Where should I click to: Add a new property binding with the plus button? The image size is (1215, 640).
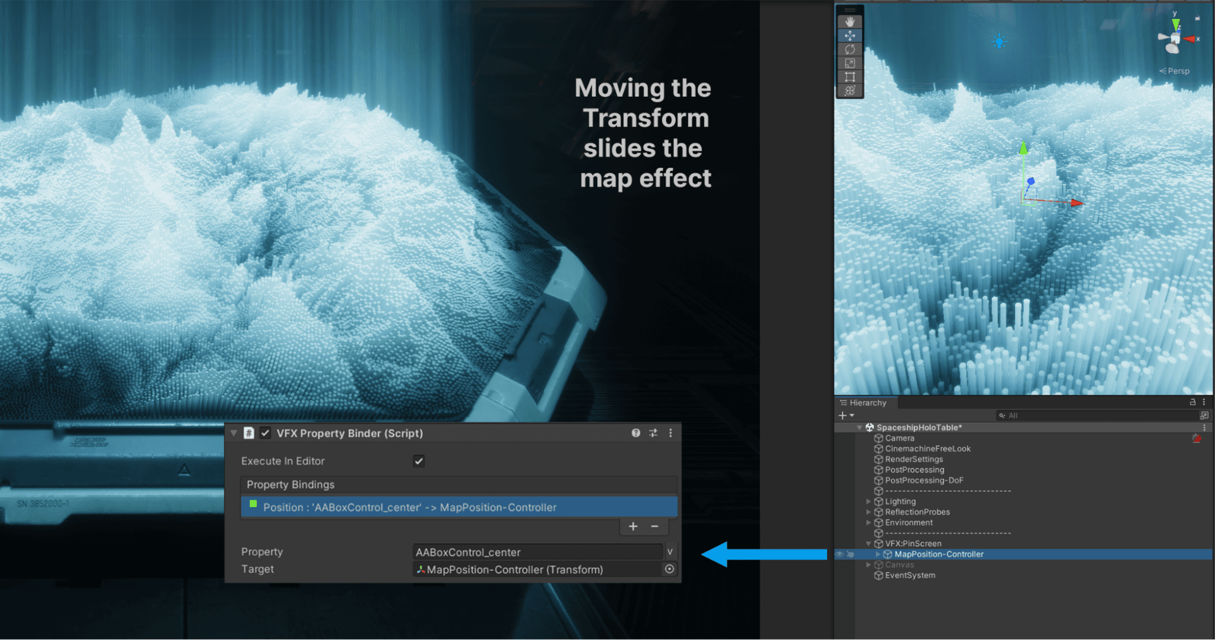point(632,526)
